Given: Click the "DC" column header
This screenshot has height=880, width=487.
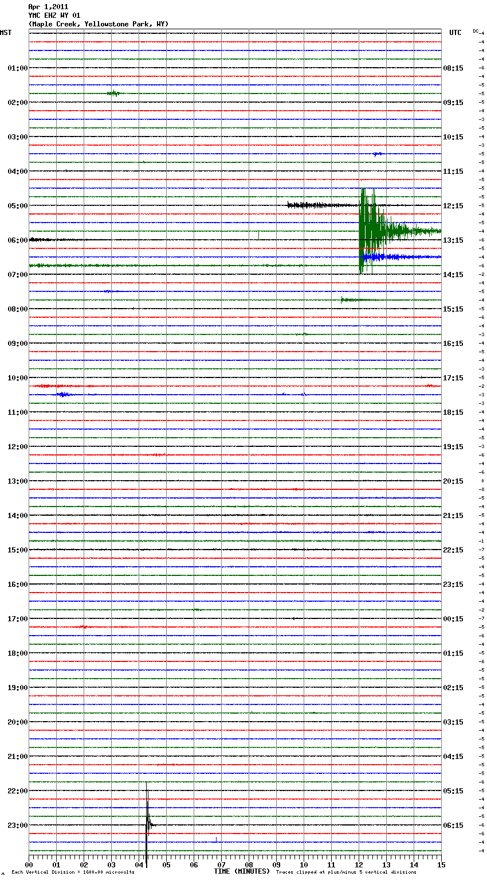Looking at the screenshot, I should pyautogui.click(x=476, y=31).
